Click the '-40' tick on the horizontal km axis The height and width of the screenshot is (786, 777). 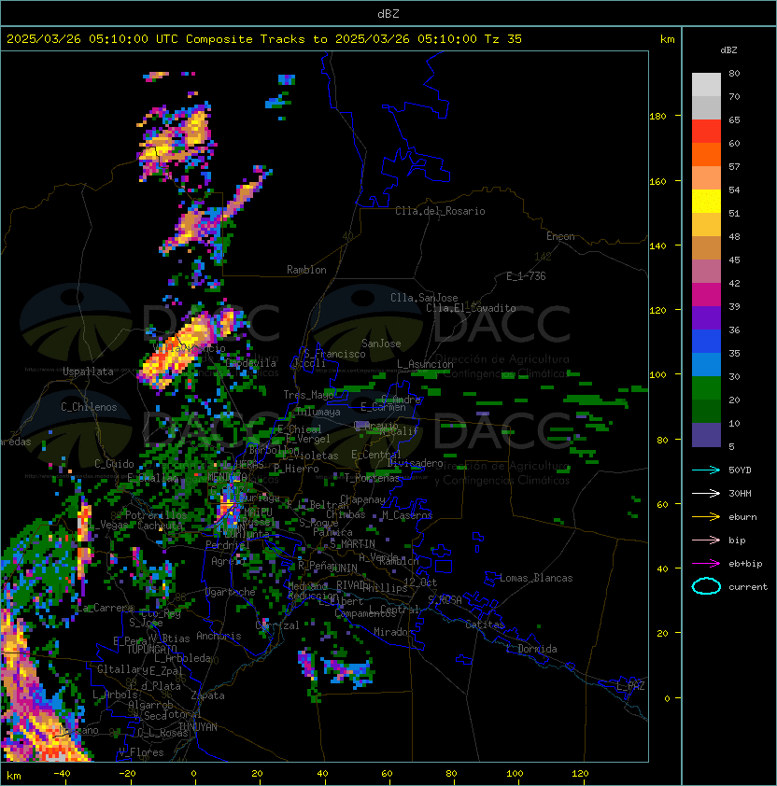(x=63, y=774)
